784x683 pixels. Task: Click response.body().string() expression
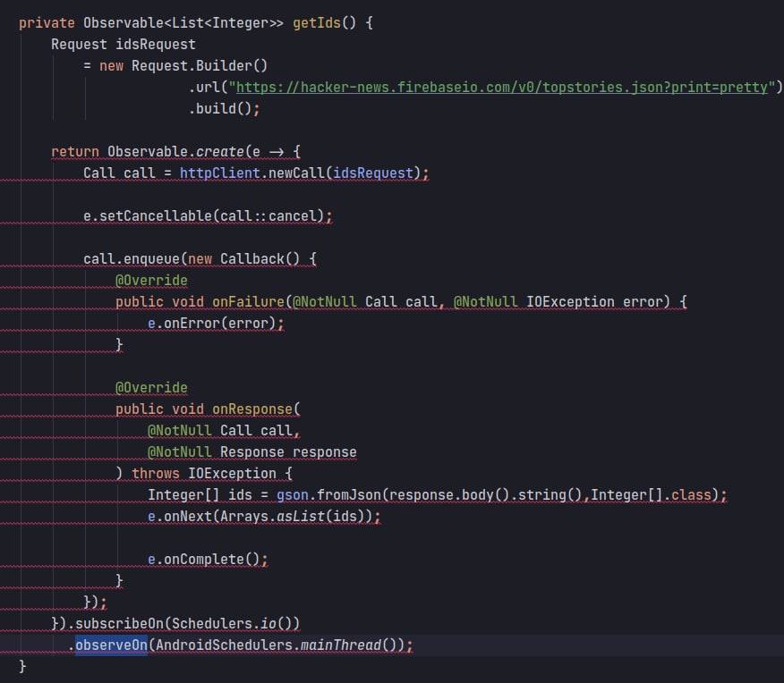485,495
